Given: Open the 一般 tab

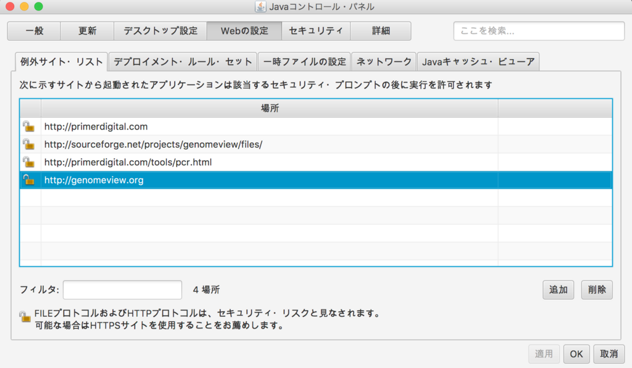Looking at the screenshot, I should (35, 31).
